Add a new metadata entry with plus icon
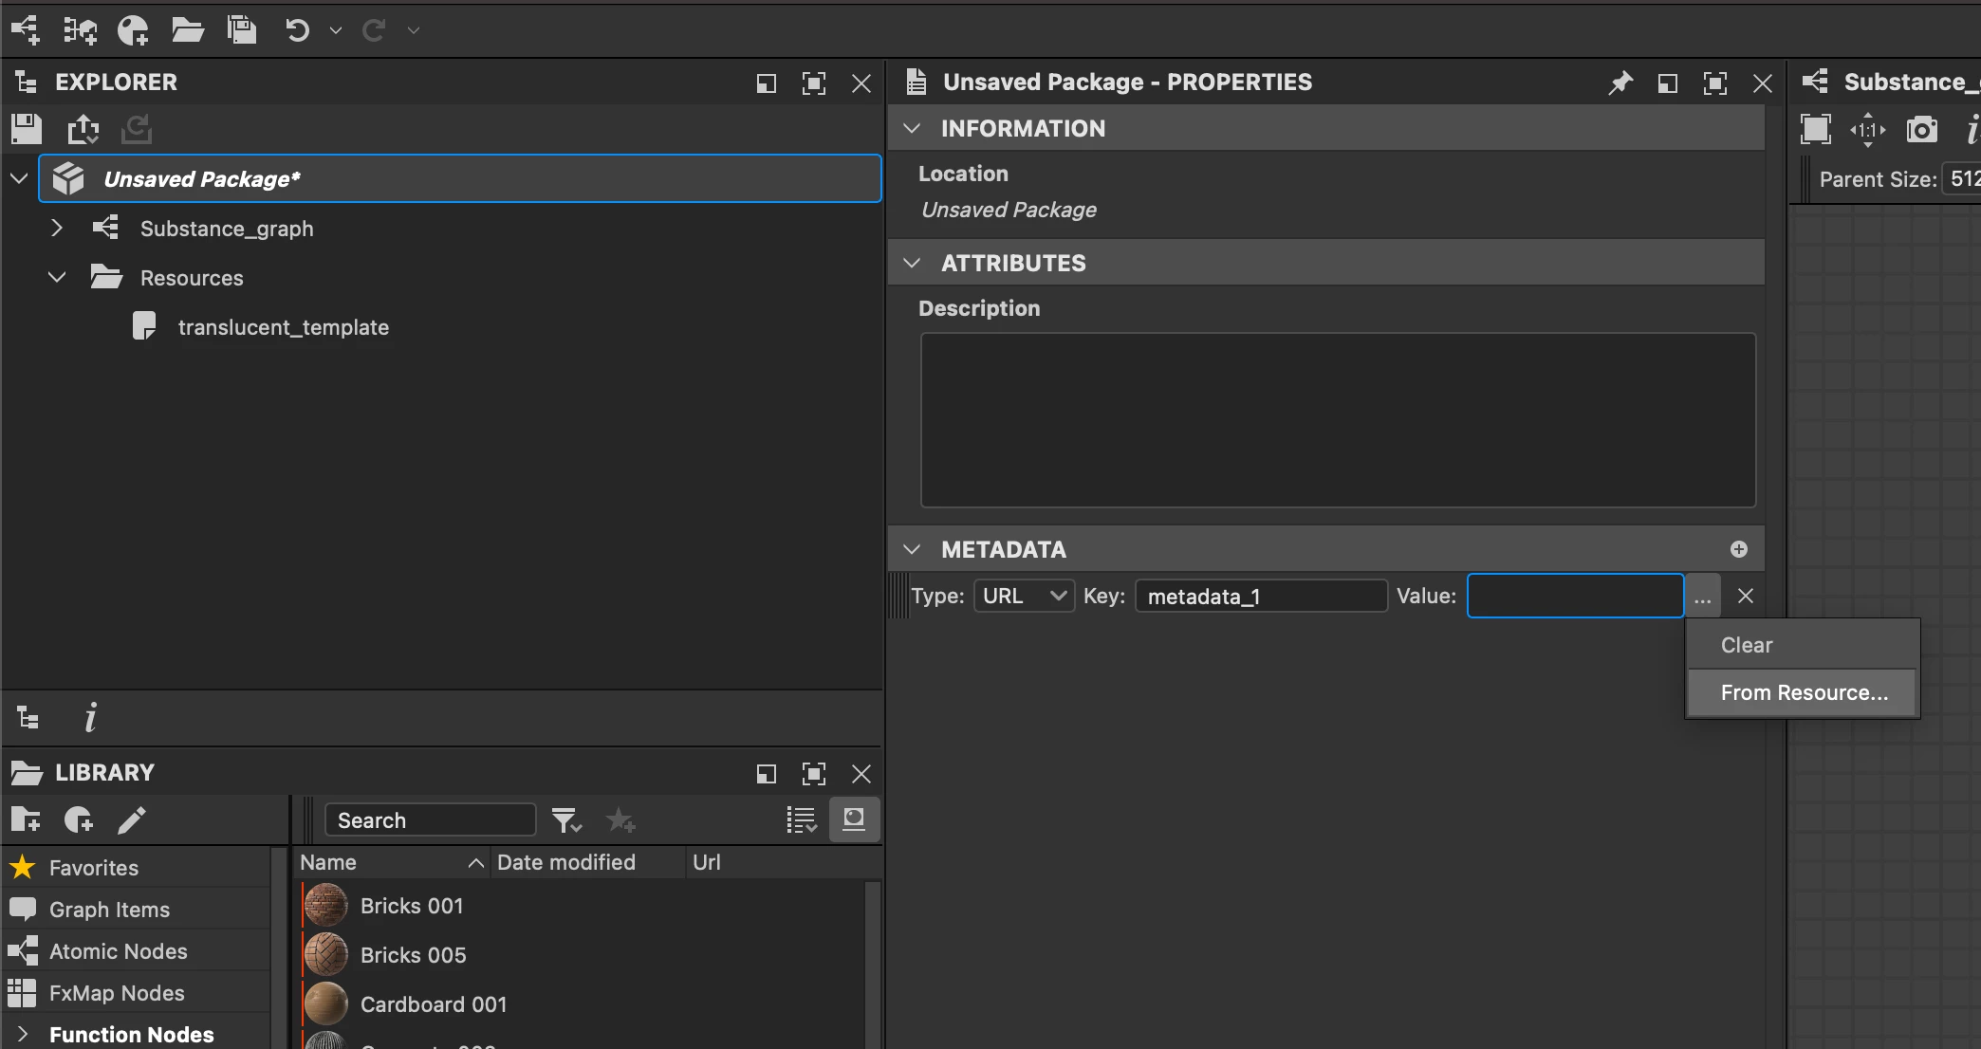Viewport: 1981px width, 1049px height. [x=1738, y=549]
